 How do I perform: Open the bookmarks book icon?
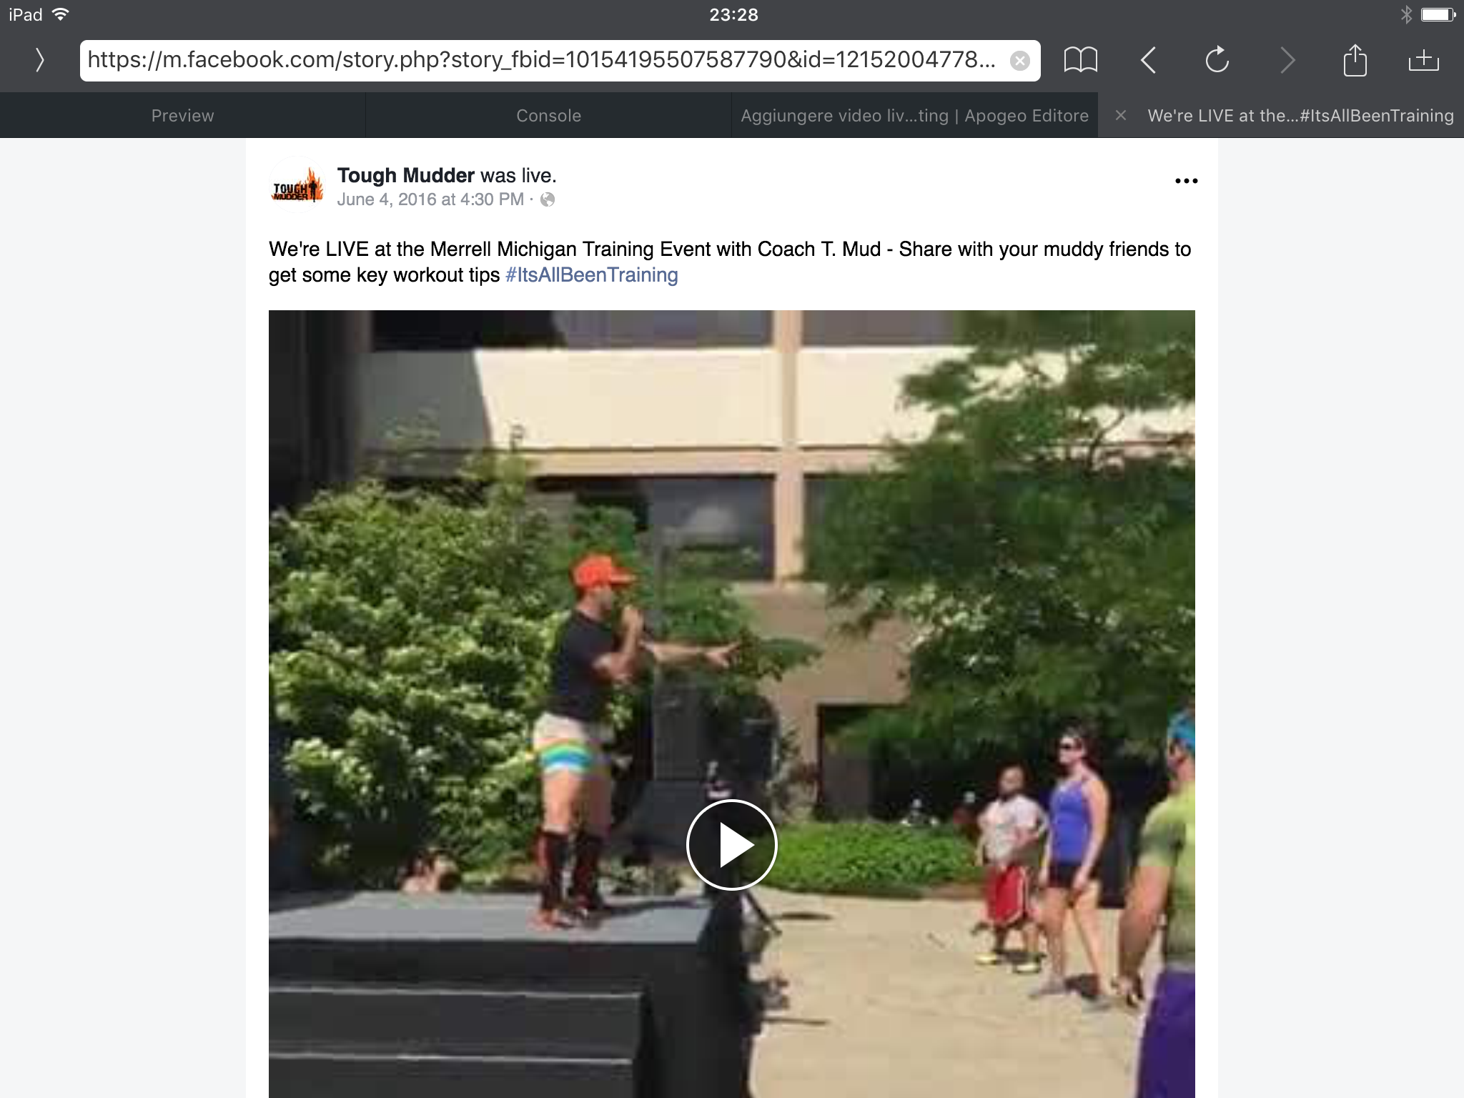coord(1080,60)
